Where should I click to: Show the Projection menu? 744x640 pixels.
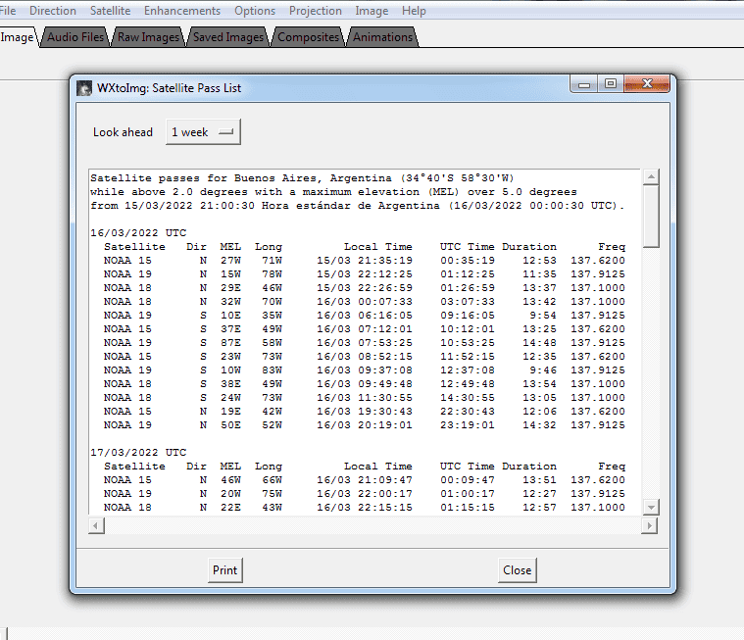coord(316,11)
